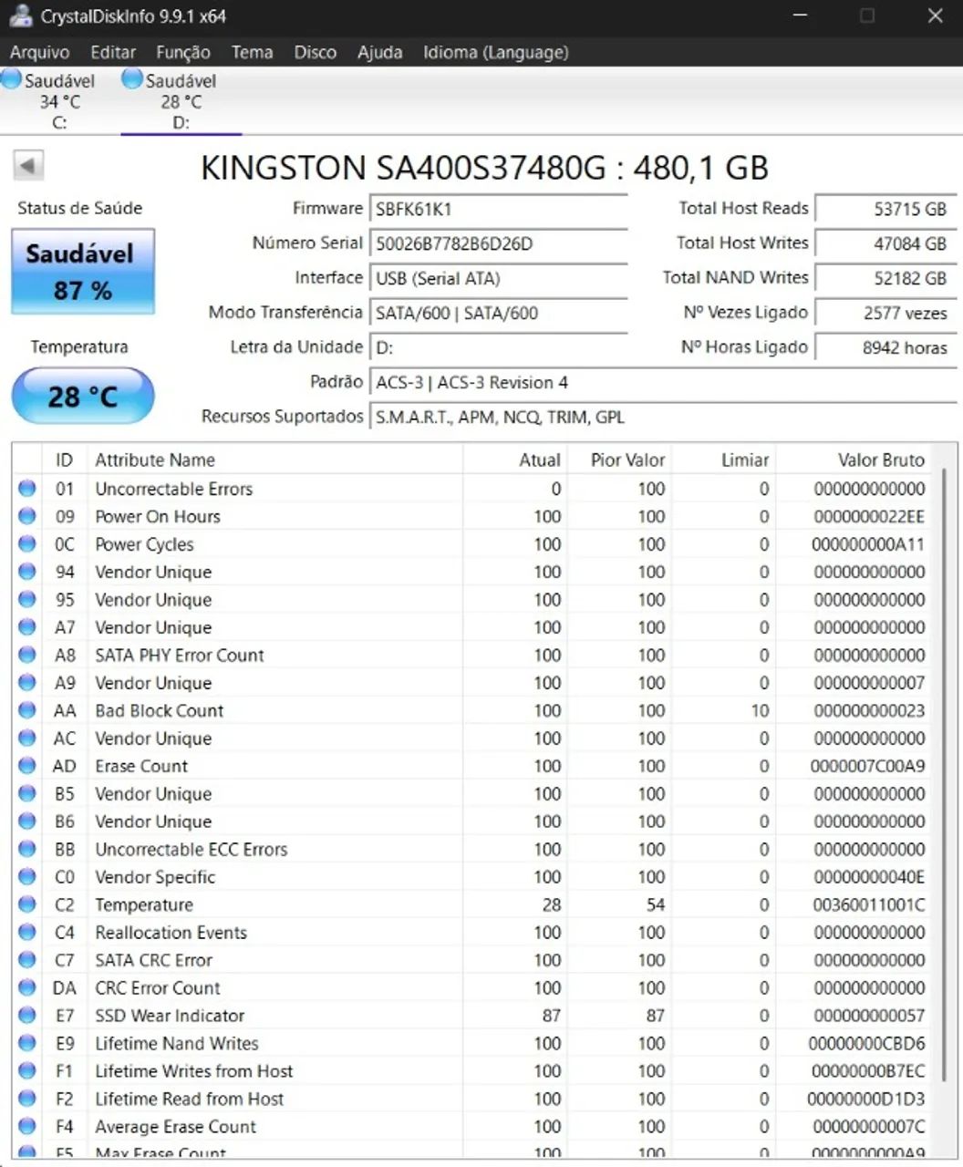Click status orb for Temperature row
The width and height of the screenshot is (963, 1167).
tap(27, 904)
